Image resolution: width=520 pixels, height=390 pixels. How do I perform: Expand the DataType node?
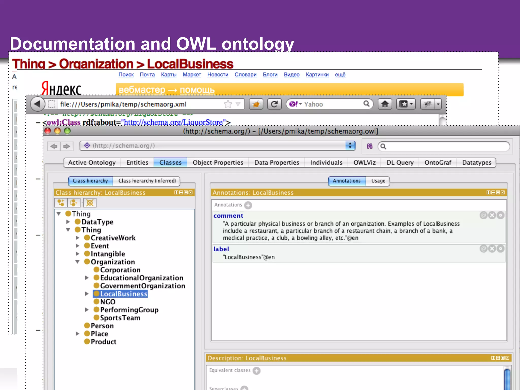tap(68, 222)
